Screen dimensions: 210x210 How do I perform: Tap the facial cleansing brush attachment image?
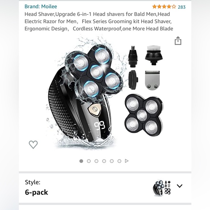pyautogui.click(x=154, y=55)
